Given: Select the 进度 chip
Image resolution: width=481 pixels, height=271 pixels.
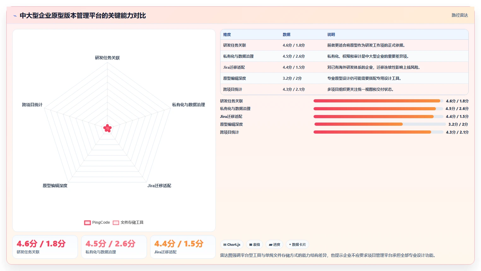Looking at the screenshot, I should [274, 245].
